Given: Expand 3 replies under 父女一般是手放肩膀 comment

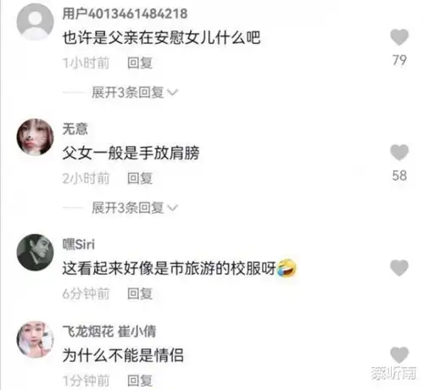Looking at the screenshot, I should pos(128,208).
